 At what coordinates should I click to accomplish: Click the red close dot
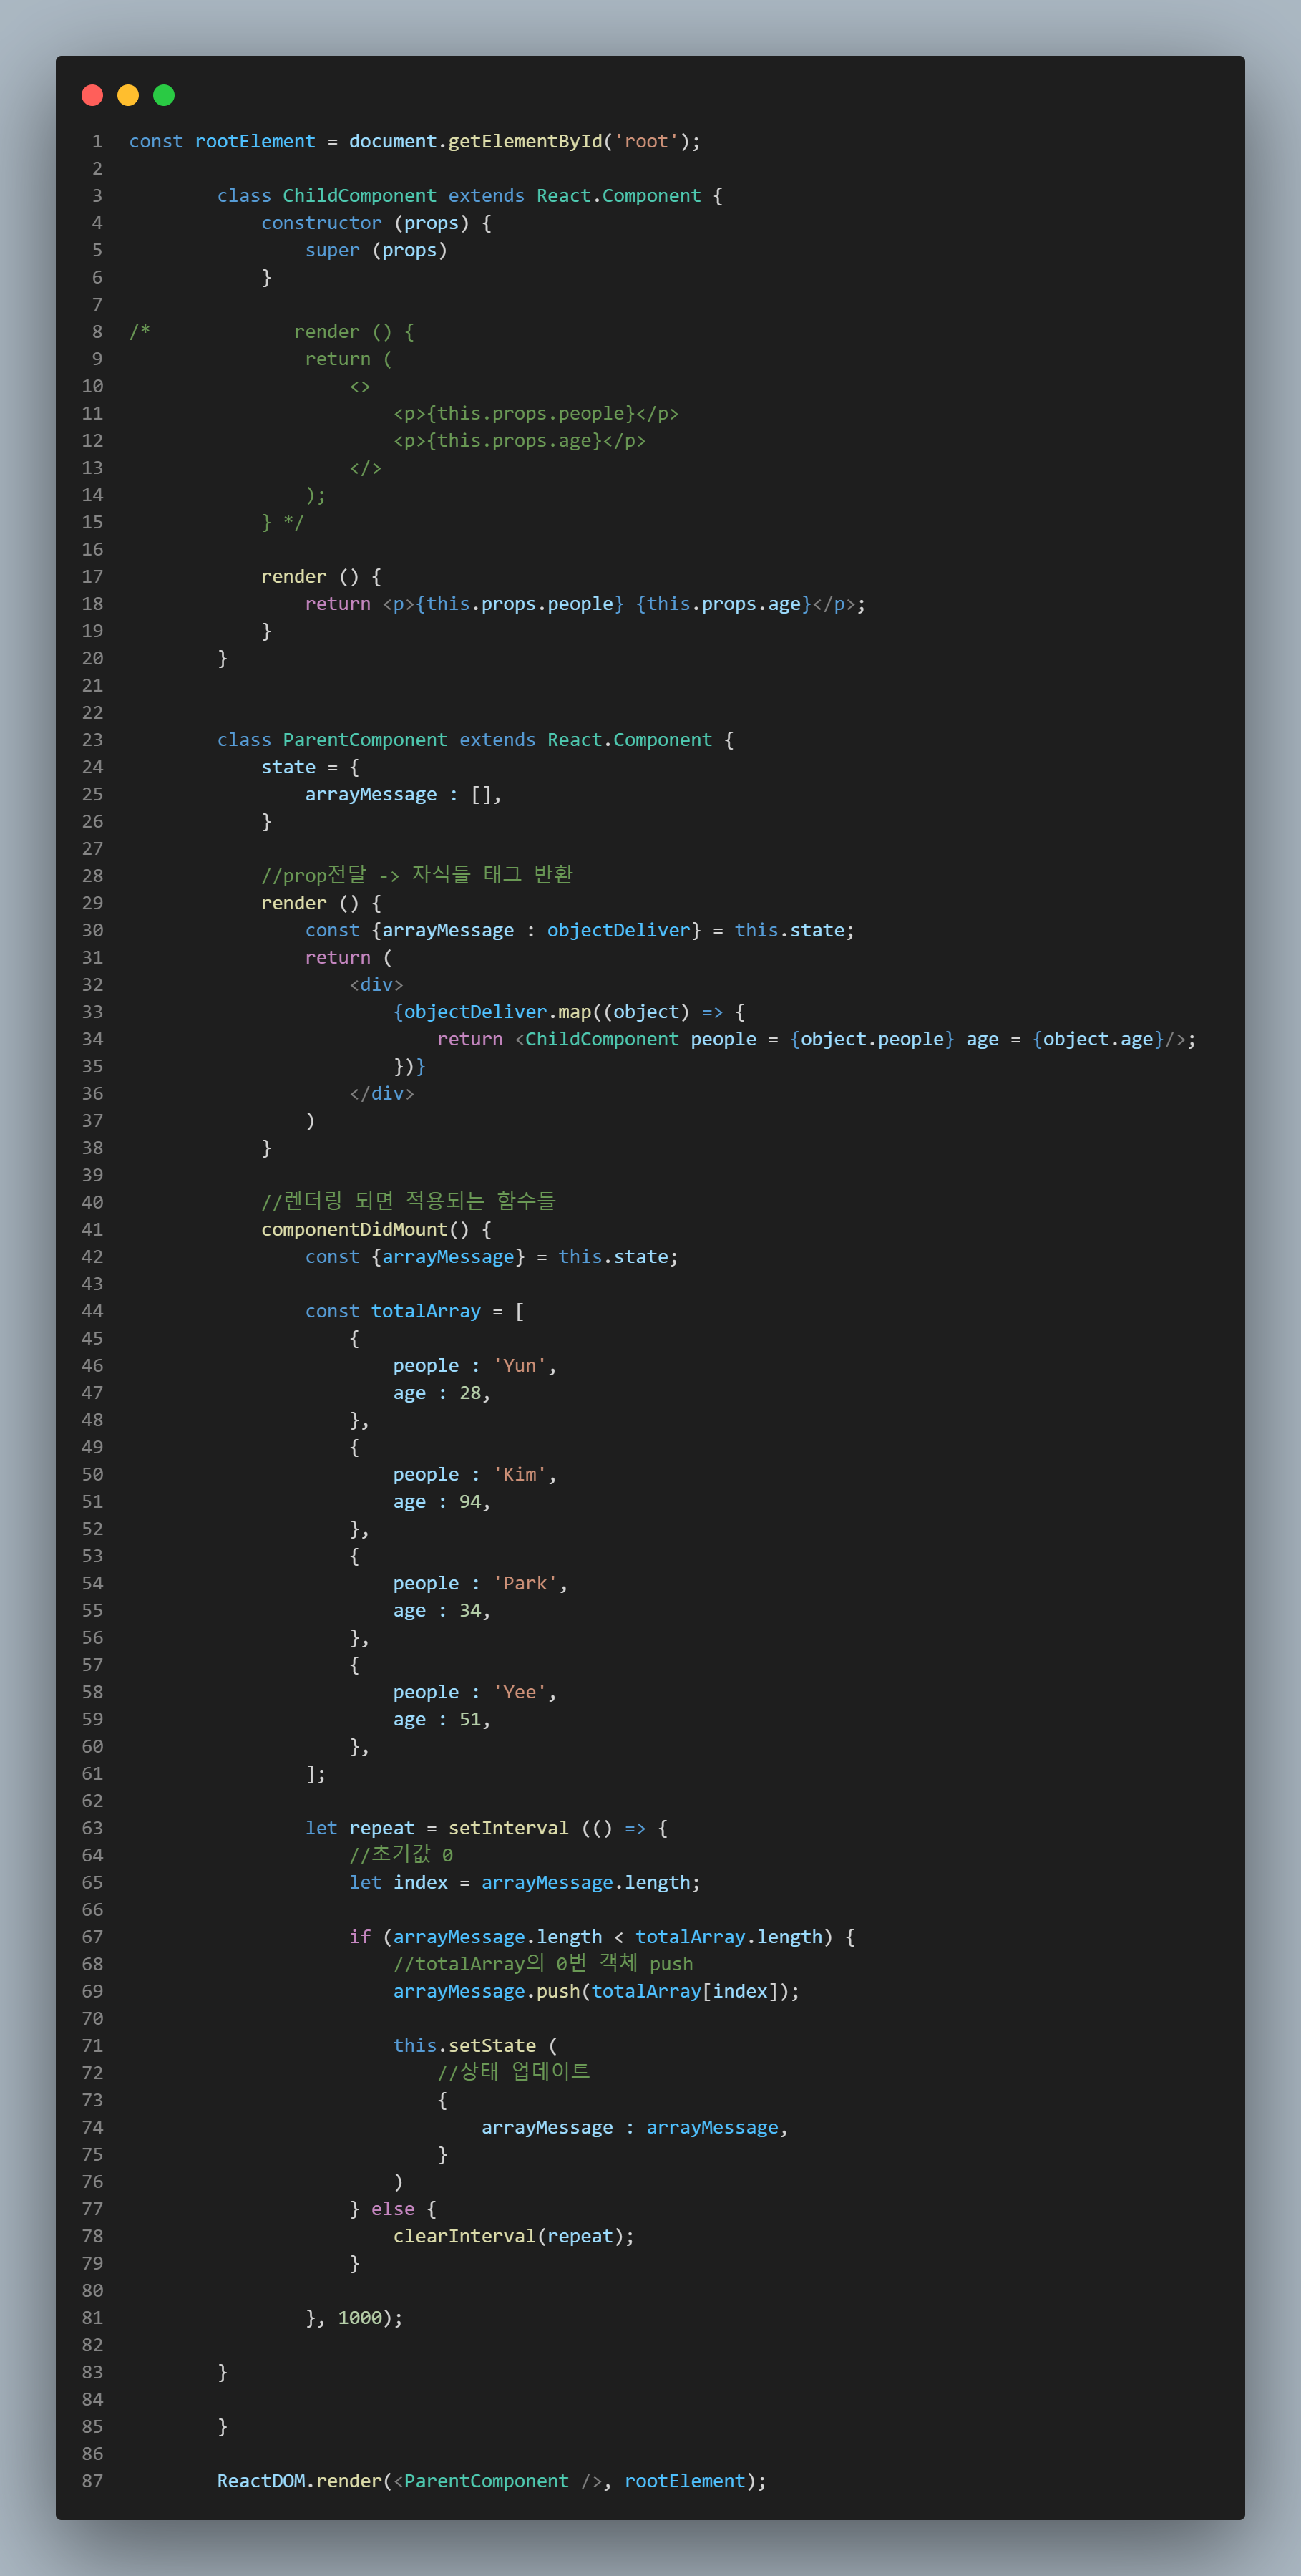coord(92,95)
